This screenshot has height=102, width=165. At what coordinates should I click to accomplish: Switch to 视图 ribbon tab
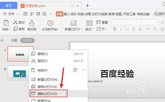coord(118,14)
